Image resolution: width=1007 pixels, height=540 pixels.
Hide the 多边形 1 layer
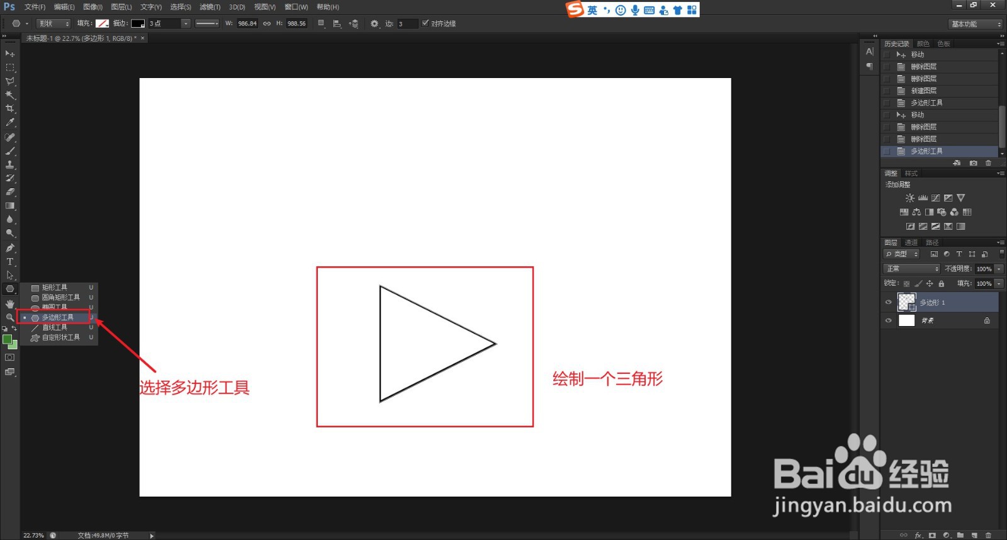[x=889, y=302]
